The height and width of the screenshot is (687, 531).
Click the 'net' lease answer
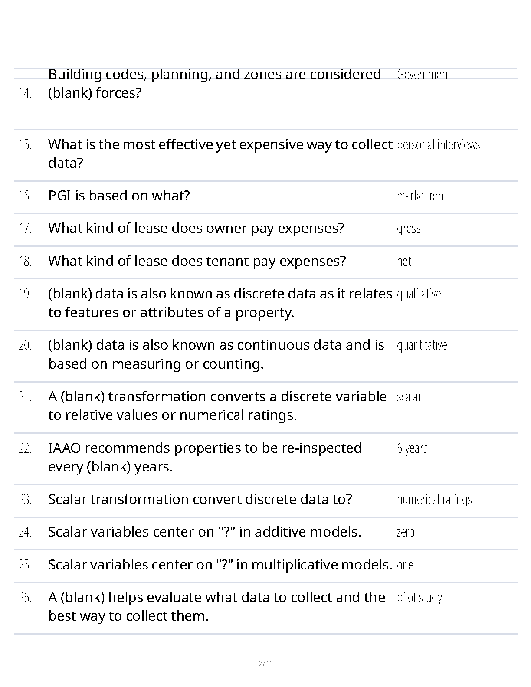click(x=404, y=262)
